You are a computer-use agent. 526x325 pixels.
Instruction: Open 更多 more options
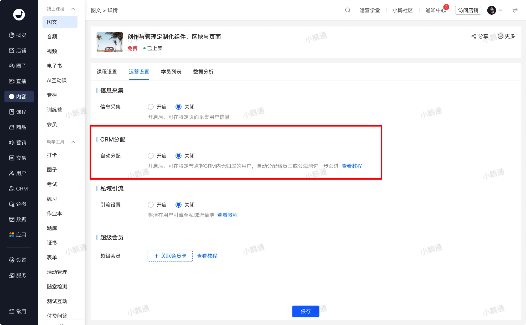tap(506, 36)
